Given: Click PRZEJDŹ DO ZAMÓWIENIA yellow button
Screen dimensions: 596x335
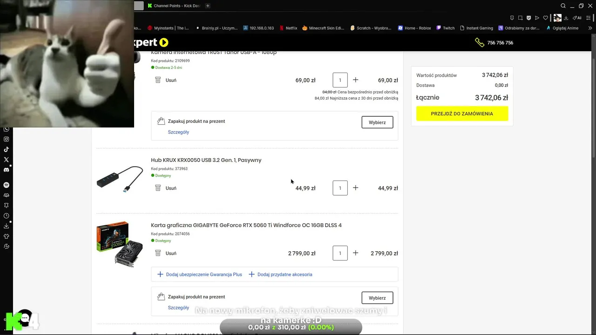Looking at the screenshot, I should point(462,114).
